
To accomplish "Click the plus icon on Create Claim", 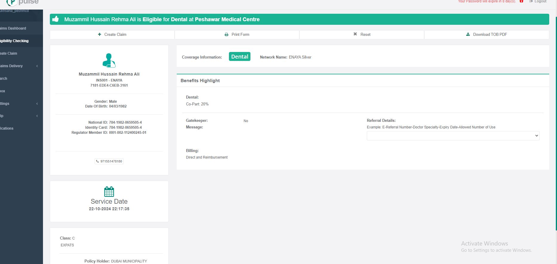I will (x=99, y=34).
